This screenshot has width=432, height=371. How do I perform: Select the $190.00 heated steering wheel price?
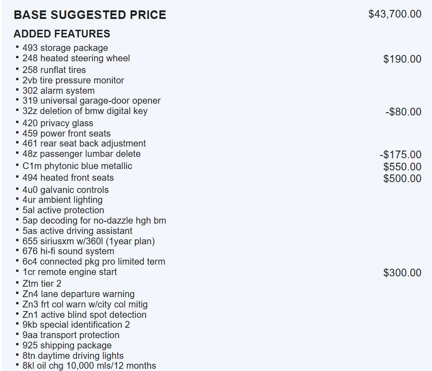[x=402, y=59]
